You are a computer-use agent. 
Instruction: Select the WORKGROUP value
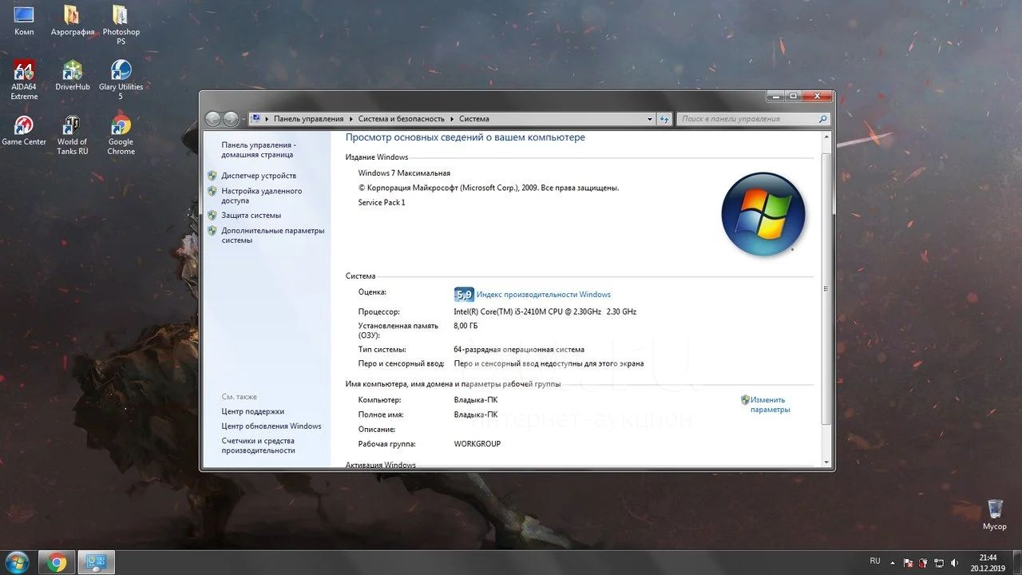tap(477, 444)
